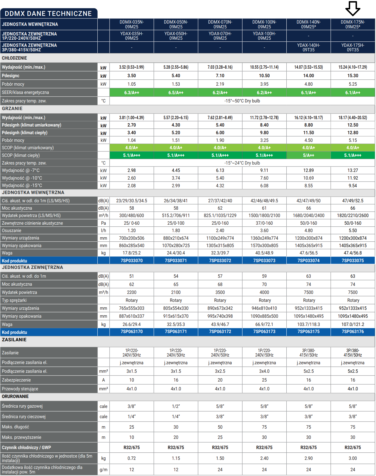
Task: Click Pdesignh warm climate value 11.50
Action: tap(309, 133)
